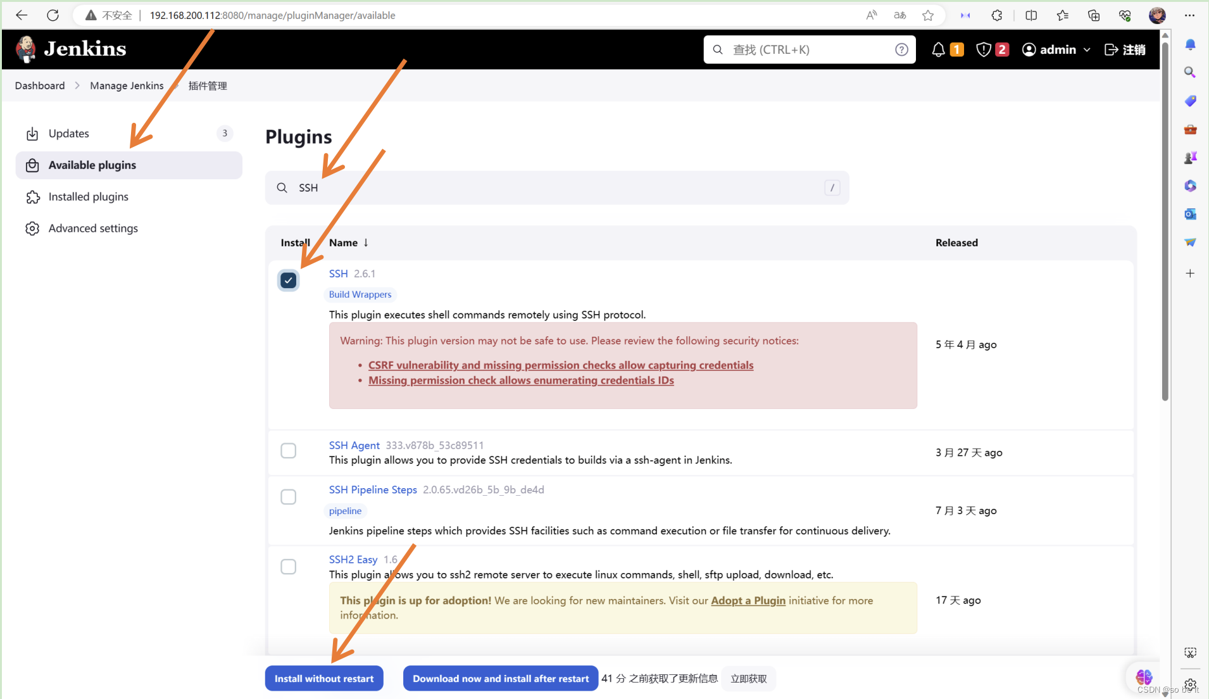Open favorites list icon in browser toolbar

tap(1062, 15)
